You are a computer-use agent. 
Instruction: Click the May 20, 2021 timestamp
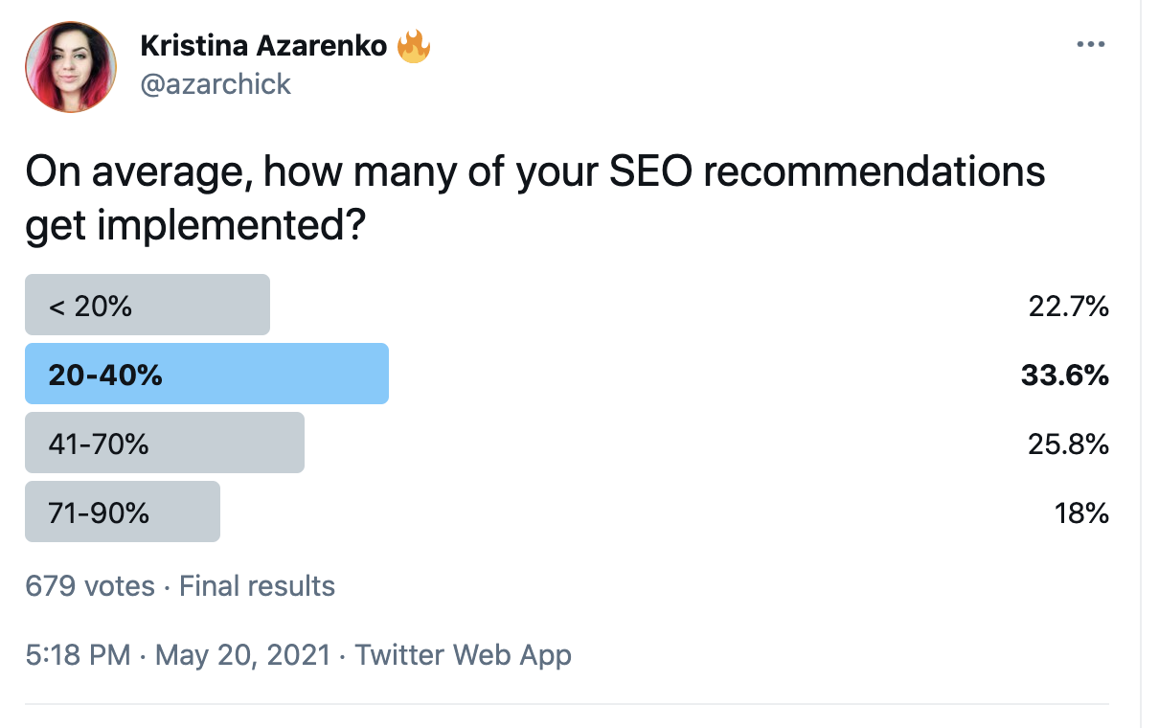click(242, 655)
